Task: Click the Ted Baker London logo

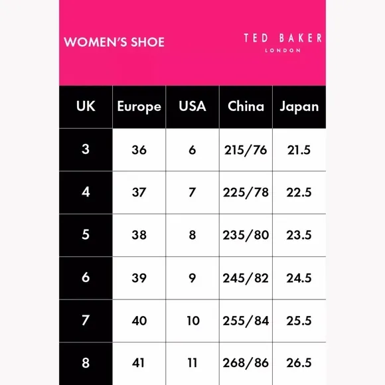Action: [x=283, y=43]
